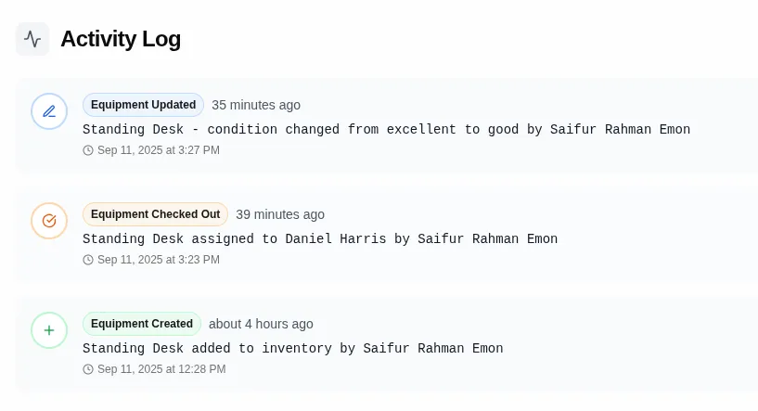Open the condition changed log description
The image size is (758, 411).
[x=386, y=130]
